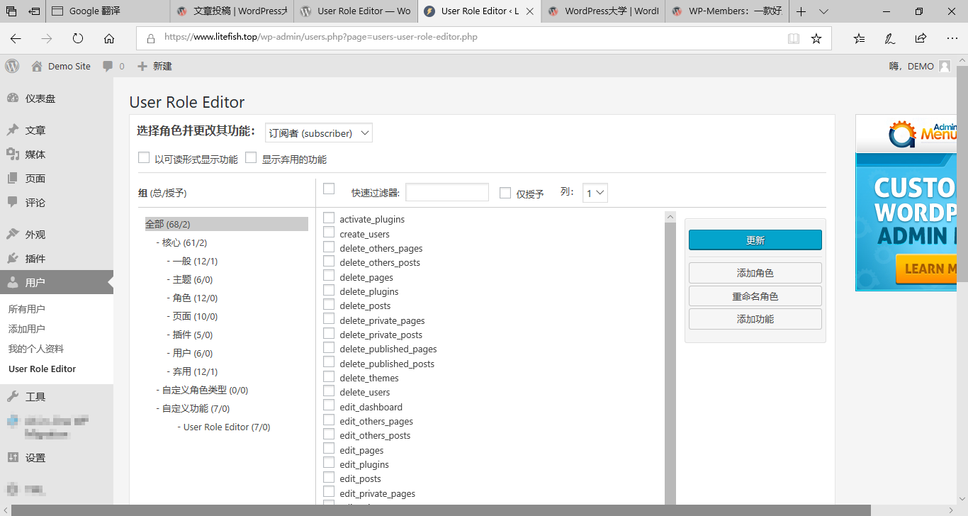968x516 pixels.
Task: Click the Add notes pen icon
Action: click(x=890, y=38)
